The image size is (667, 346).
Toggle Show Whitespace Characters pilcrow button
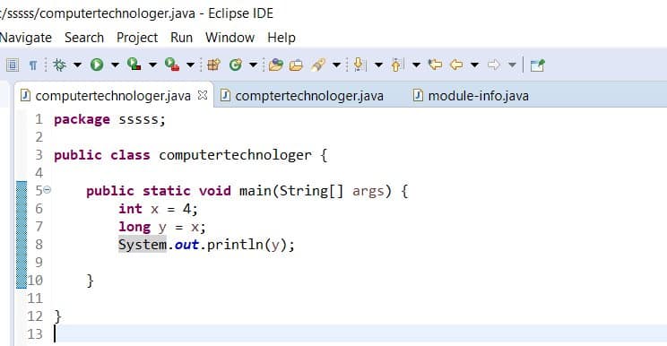click(x=33, y=65)
